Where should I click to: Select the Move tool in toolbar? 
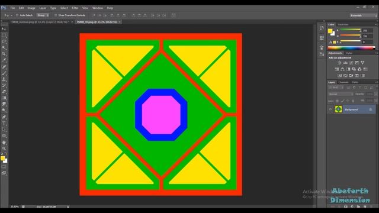(4, 29)
